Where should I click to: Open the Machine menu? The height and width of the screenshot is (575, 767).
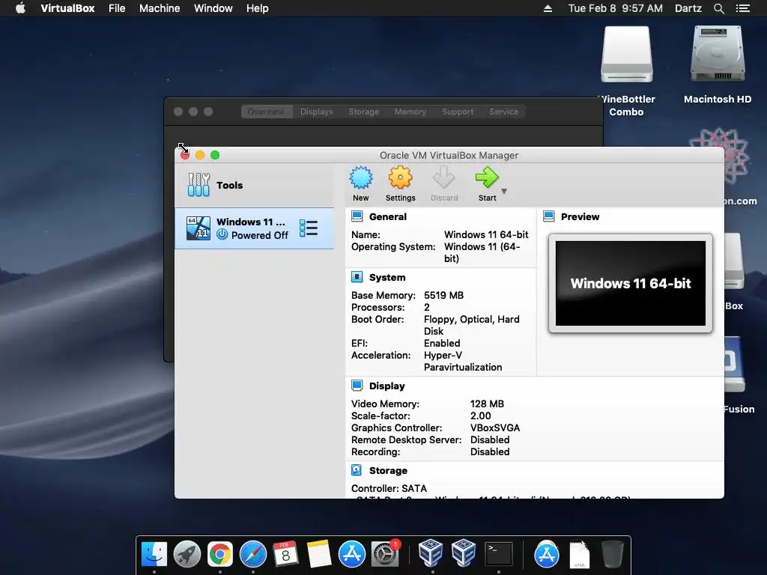[x=160, y=8]
